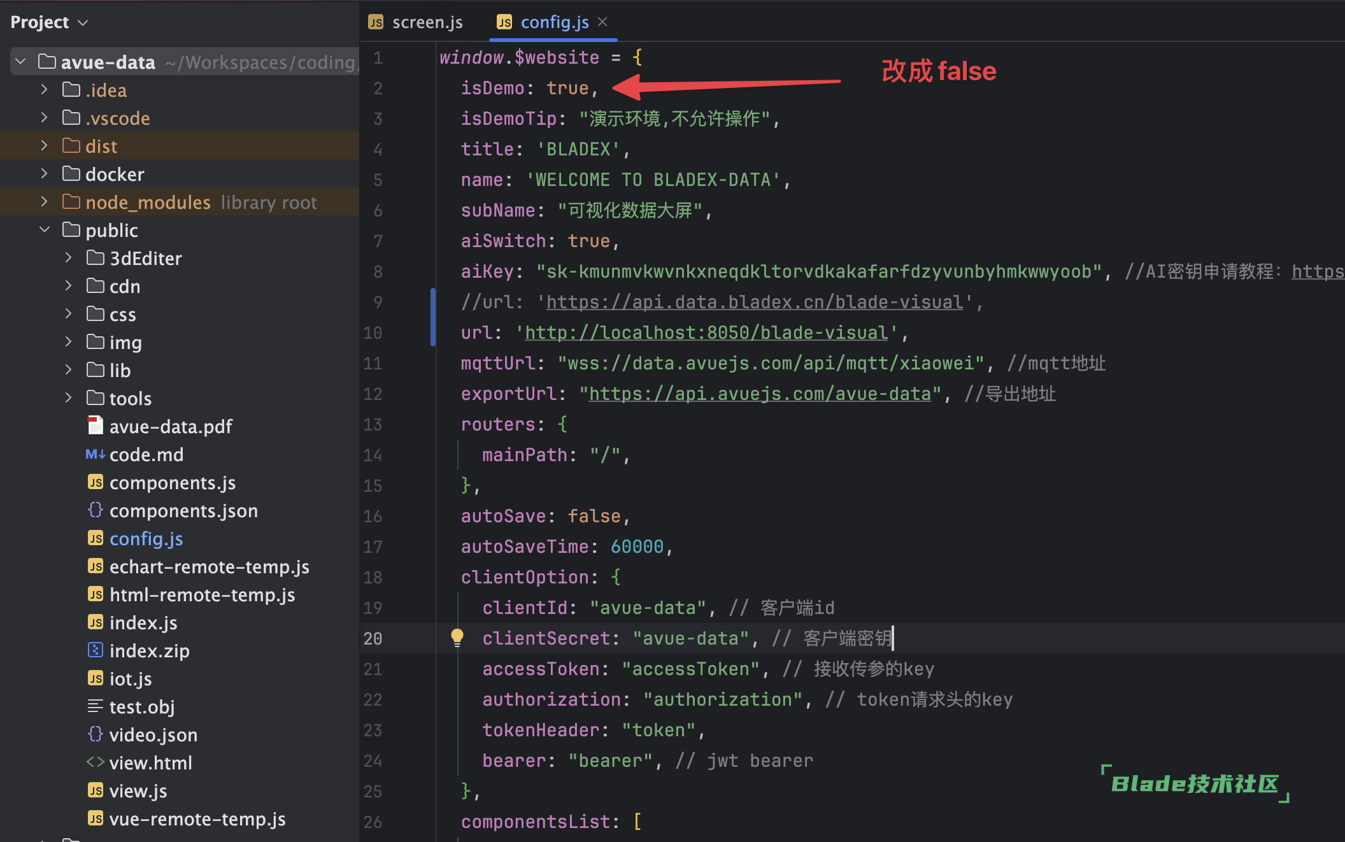The image size is (1345, 842).
Task: Close the config.js tab
Action: pos(602,22)
